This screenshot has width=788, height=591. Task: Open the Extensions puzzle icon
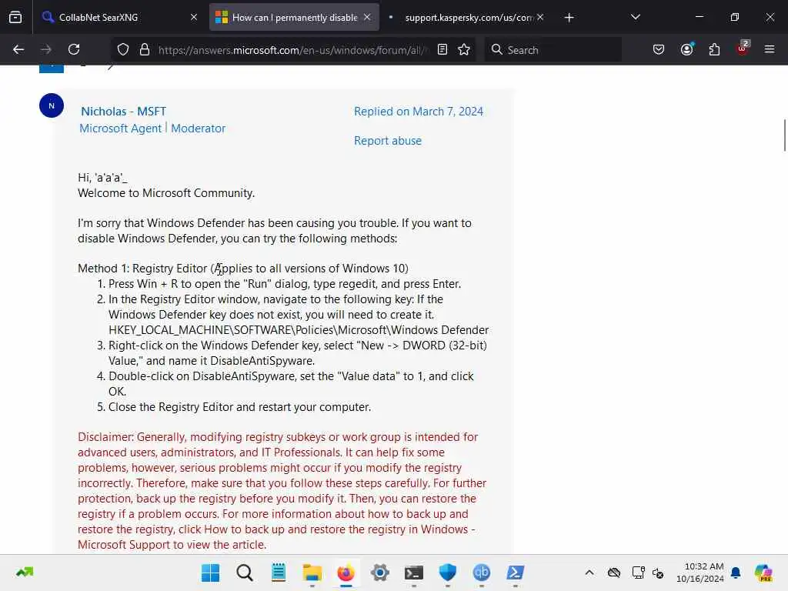tap(714, 49)
